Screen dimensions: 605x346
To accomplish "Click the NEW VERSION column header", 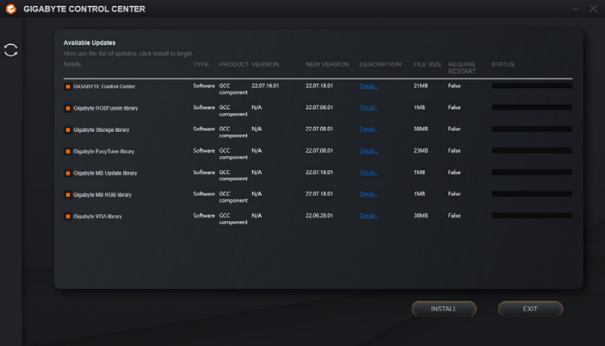I will click(x=327, y=64).
